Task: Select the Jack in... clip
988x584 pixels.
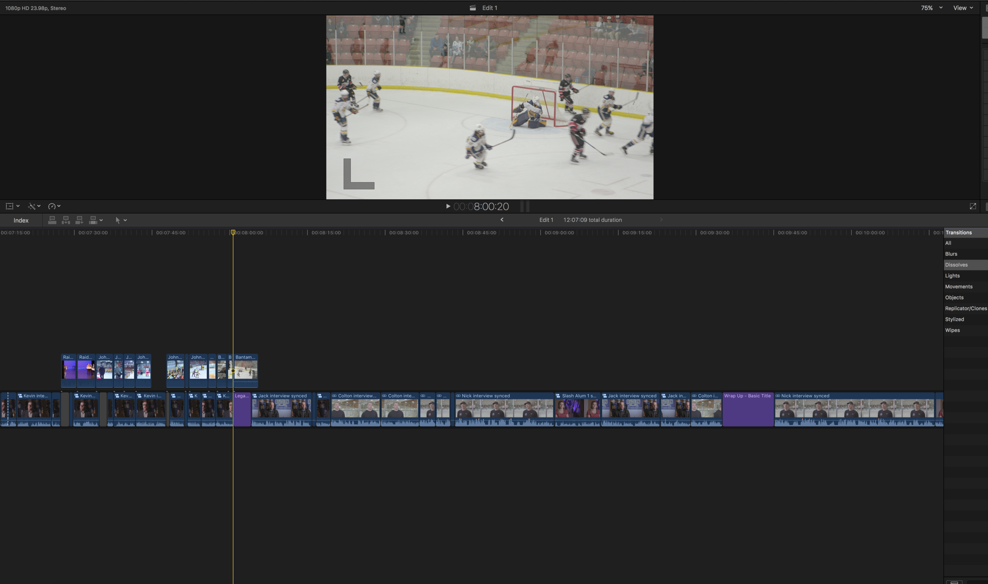Action: click(675, 409)
